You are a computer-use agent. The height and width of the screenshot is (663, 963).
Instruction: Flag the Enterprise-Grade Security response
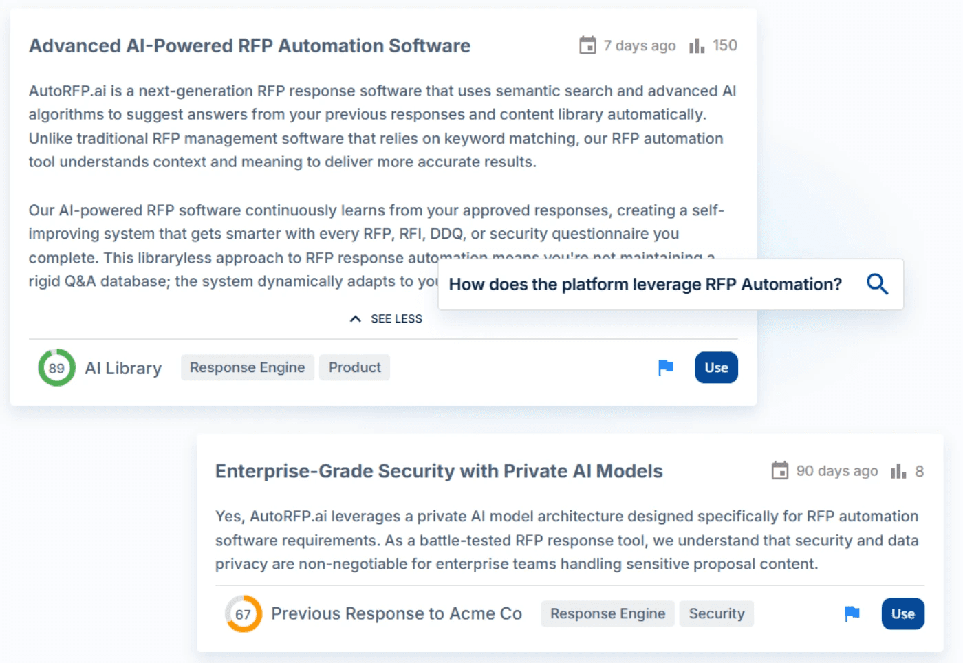[x=852, y=613]
